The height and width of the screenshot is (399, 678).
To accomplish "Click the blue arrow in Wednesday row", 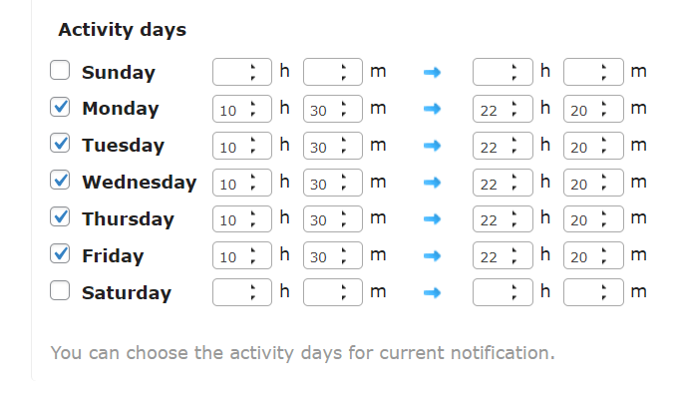I will [432, 183].
